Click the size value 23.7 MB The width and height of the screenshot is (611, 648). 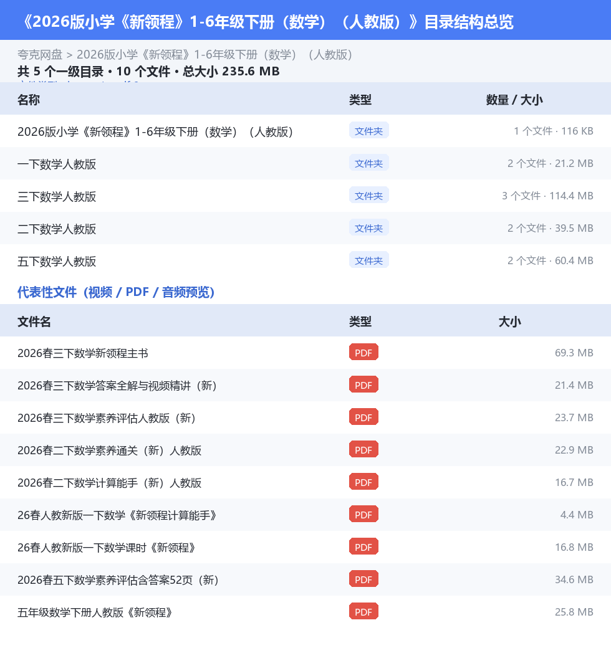click(x=574, y=417)
